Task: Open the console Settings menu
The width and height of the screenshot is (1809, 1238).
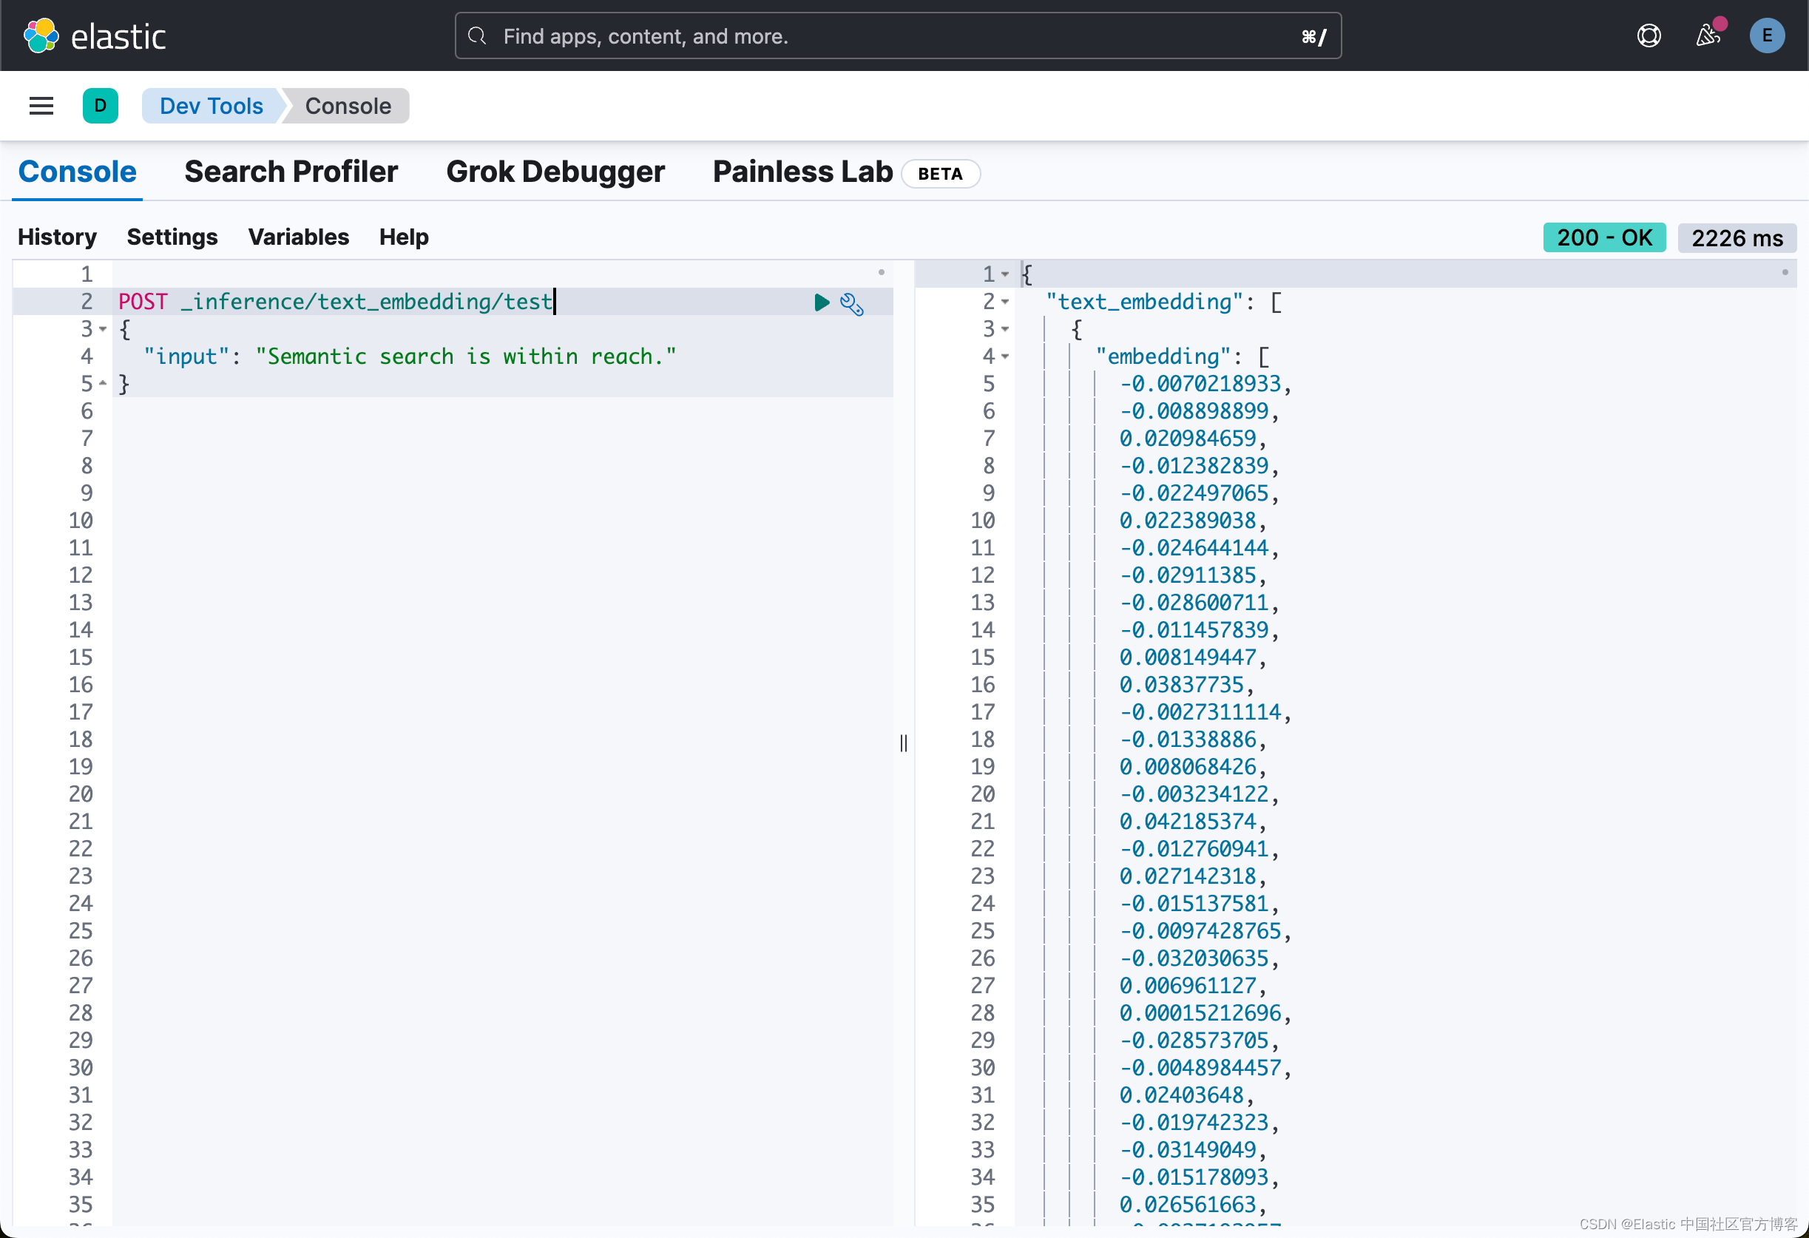Action: (x=173, y=237)
